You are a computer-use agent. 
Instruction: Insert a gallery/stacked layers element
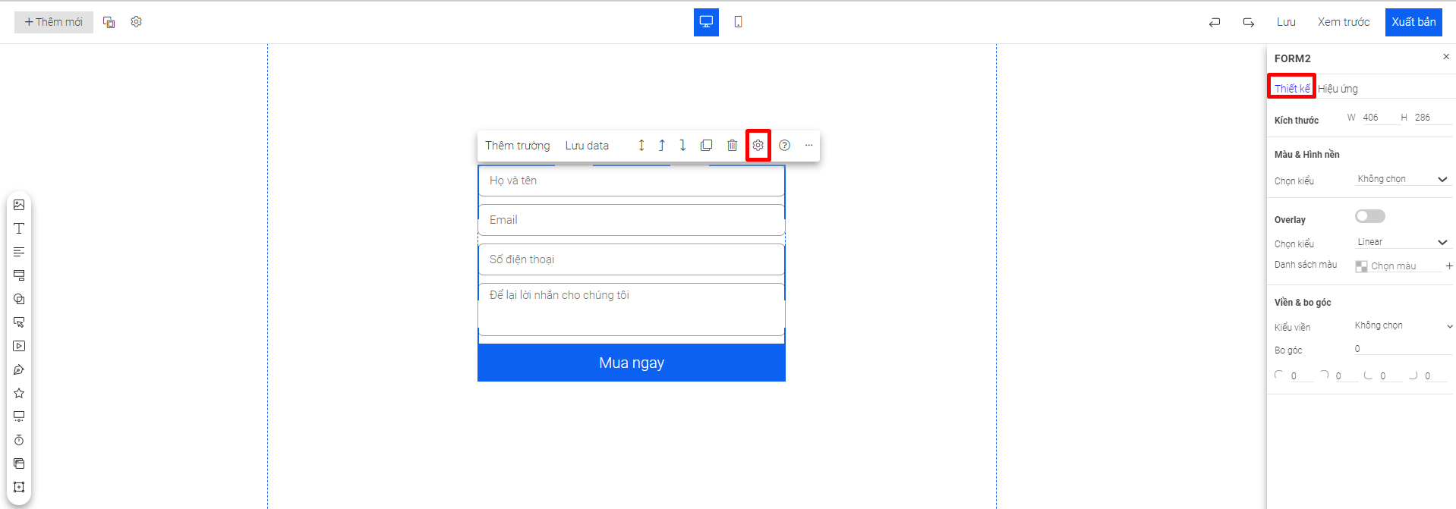click(19, 463)
